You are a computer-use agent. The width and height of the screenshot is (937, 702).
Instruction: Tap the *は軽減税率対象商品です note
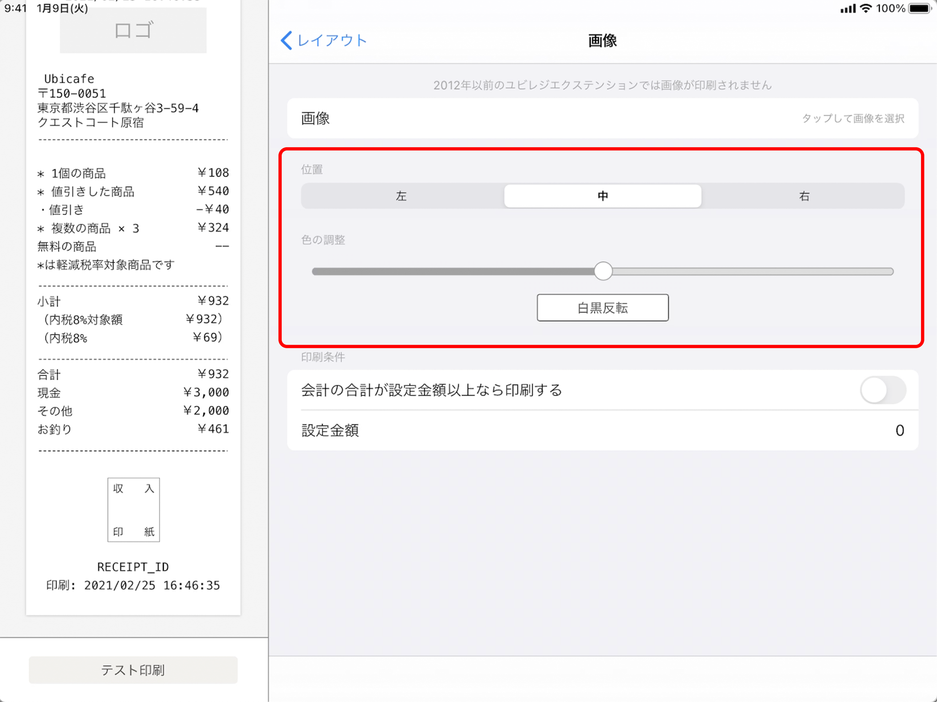(106, 265)
